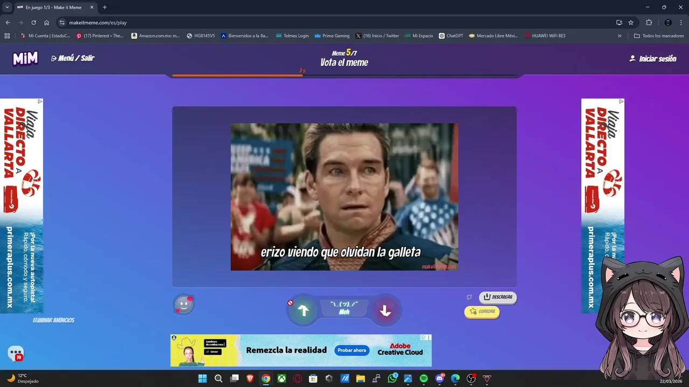Downvote the meme with the red arrow
This screenshot has width=689, height=387.
[385, 311]
